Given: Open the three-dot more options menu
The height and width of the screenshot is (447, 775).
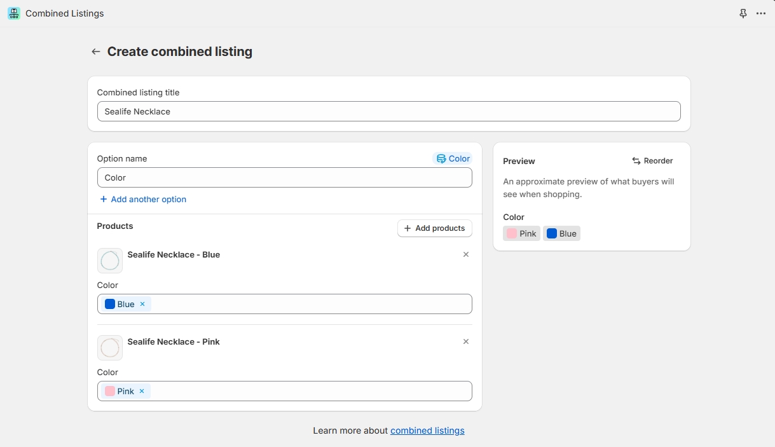Looking at the screenshot, I should click(761, 13).
